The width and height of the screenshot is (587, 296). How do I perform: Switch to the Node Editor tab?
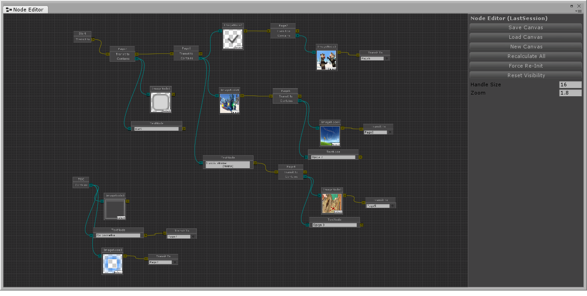tap(25, 9)
